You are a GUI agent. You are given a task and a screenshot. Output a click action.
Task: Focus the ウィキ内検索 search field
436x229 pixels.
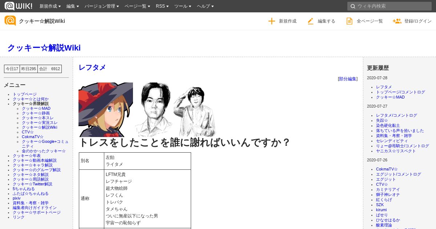coord(389,6)
